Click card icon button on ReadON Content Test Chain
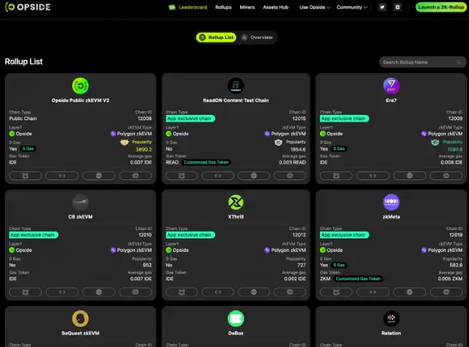The image size is (469, 347). (290, 176)
